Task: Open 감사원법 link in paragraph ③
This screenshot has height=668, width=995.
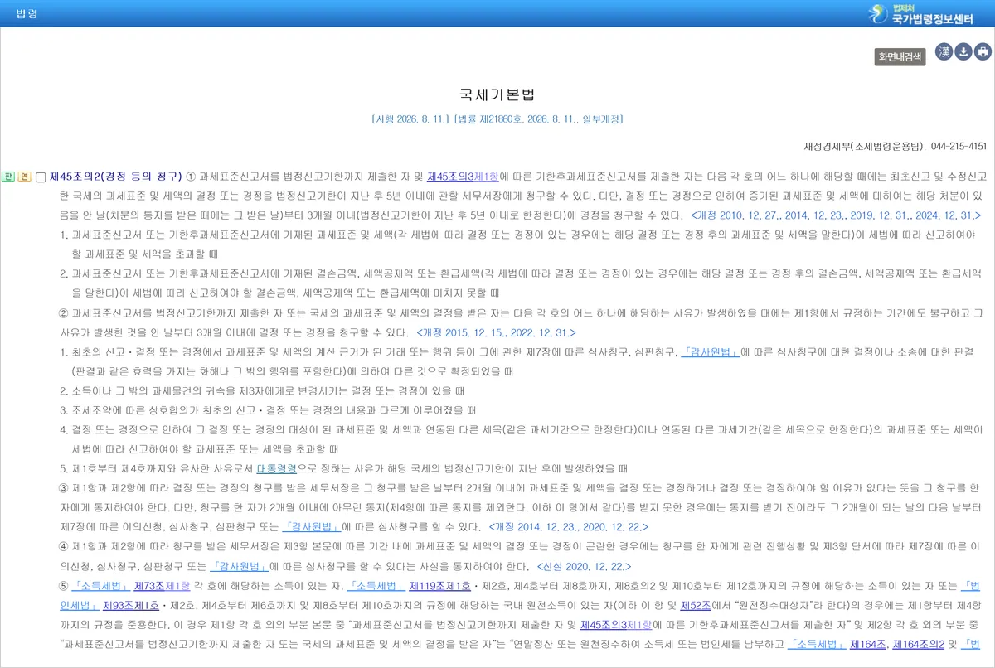Action: pyautogui.click(x=311, y=526)
